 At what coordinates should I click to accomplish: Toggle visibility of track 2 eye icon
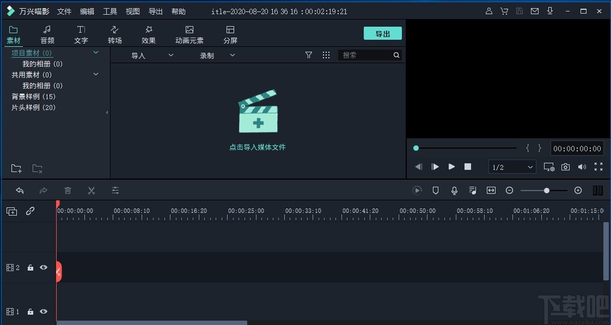[x=43, y=267]
